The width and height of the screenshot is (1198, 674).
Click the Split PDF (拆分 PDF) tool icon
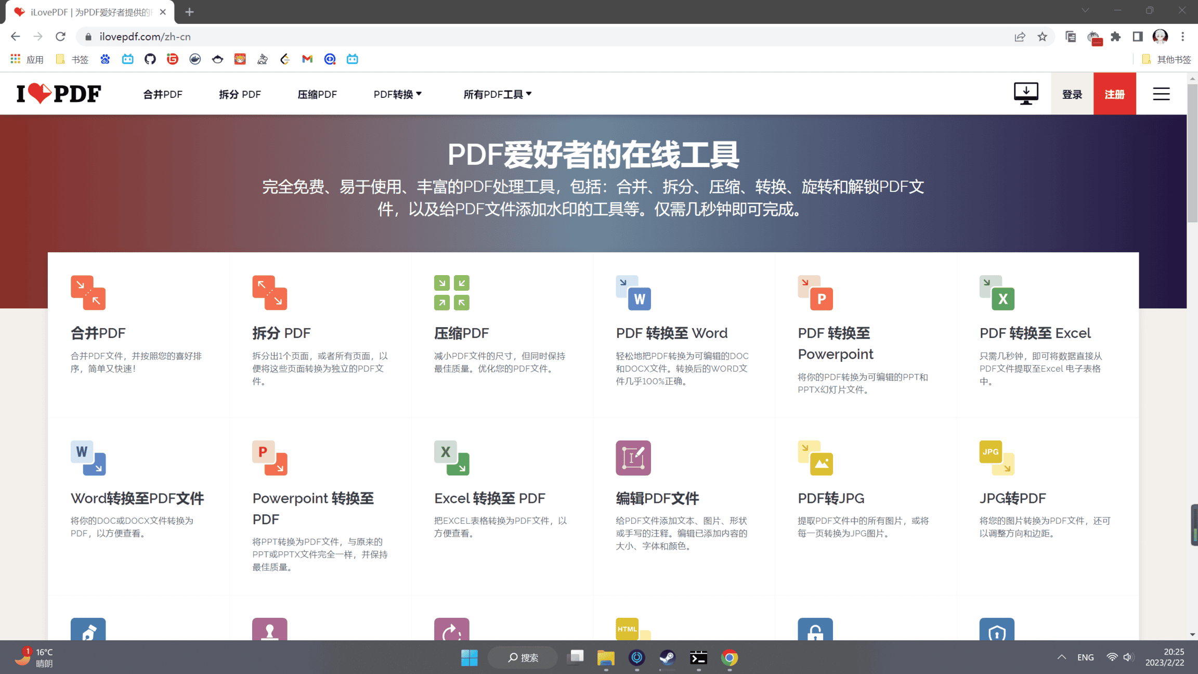tap(269, 292)
